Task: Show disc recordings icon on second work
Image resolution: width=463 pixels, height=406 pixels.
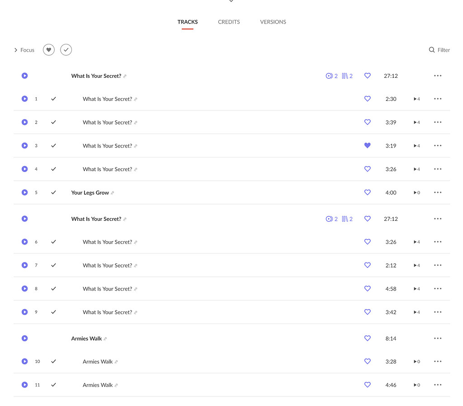Action: pyautogui.click(x=331, y=219)
